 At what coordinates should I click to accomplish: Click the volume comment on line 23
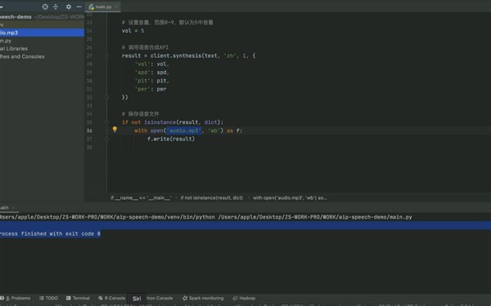click(x=168, y=23)
